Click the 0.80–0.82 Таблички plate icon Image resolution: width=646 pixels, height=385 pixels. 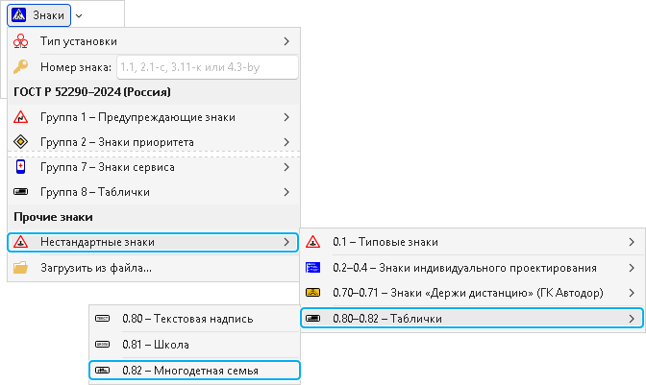(313, 319)
